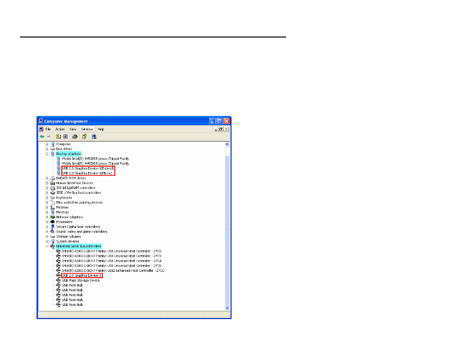Click the Scan for hardware changes icon
Viewport: 465px width, 359px height.
click(94, 137)
